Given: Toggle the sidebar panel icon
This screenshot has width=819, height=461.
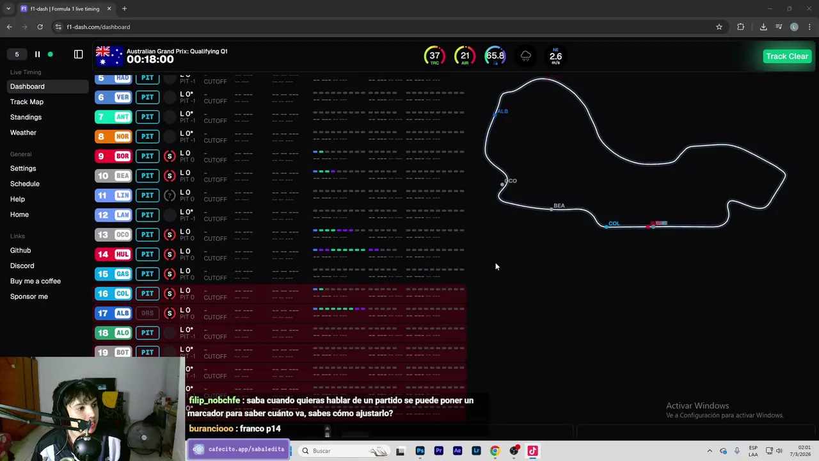Looking at the screenshot, I should tap(78, 54).
